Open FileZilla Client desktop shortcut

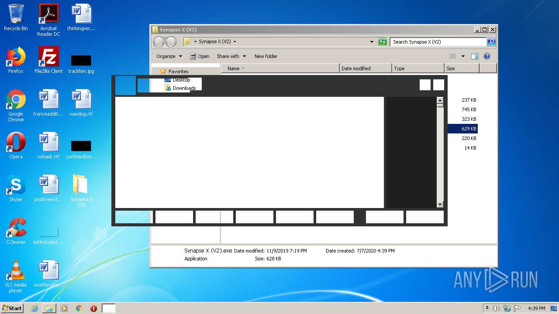coord(48,60)
